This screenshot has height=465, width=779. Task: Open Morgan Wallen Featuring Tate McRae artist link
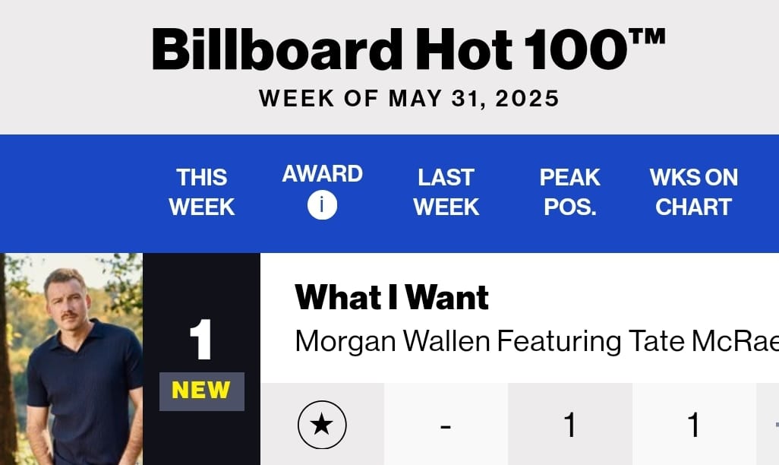(537, 341)
